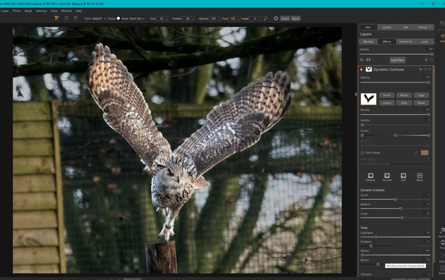Image resolution: width=445 pixels, height=280 pixels.
Task: Click the Dynamic Contrast mask thumbnail
Action: coord(369,99)
